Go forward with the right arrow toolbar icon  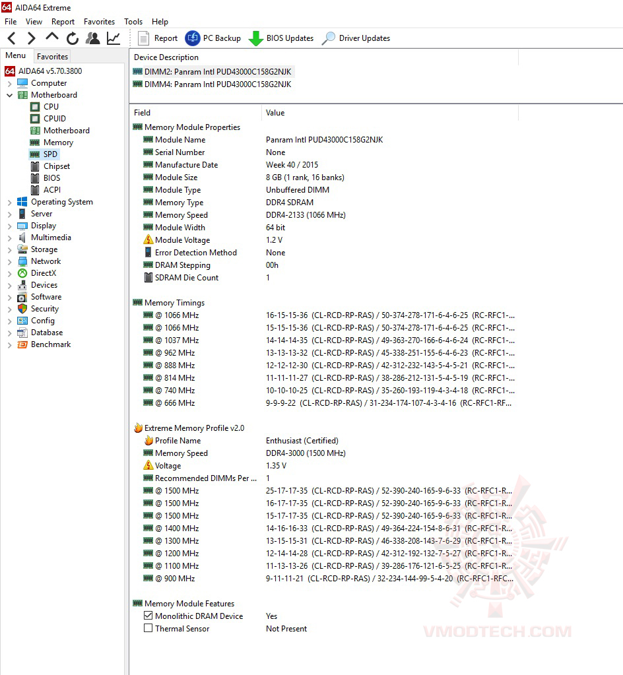[x=31, y=38]
